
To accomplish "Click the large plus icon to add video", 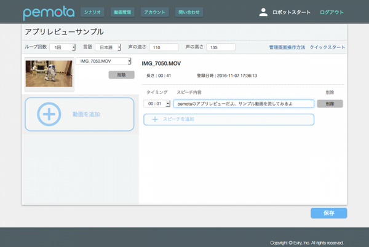I will pyautogui.click(x=49, y=114).
